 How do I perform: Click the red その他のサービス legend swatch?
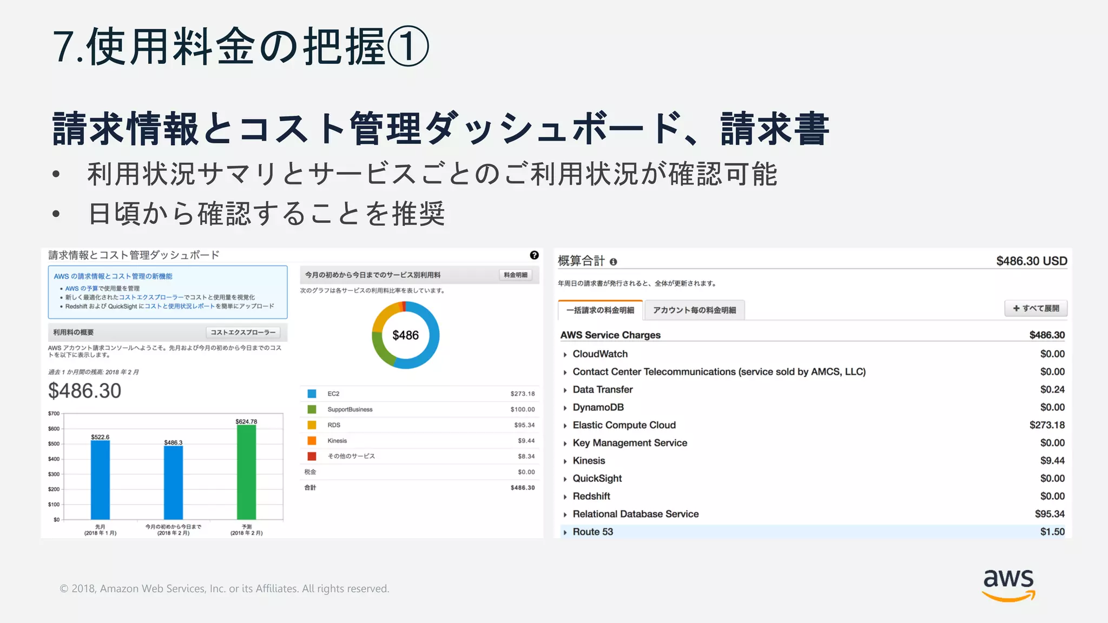(312, 456)
